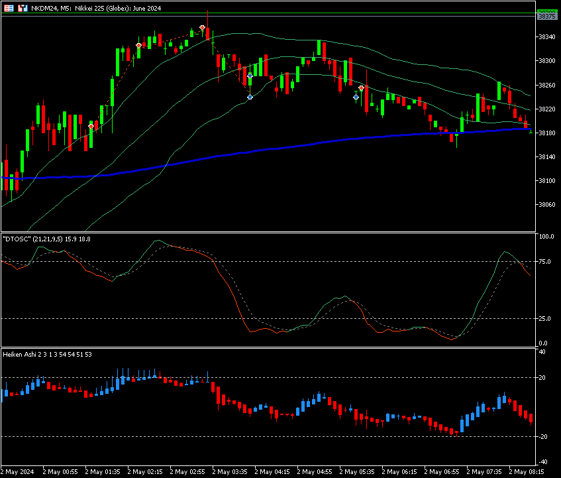Select the red sell arrow near 05:35
This screenshot has width=561, height=478.
click(362, 88)
